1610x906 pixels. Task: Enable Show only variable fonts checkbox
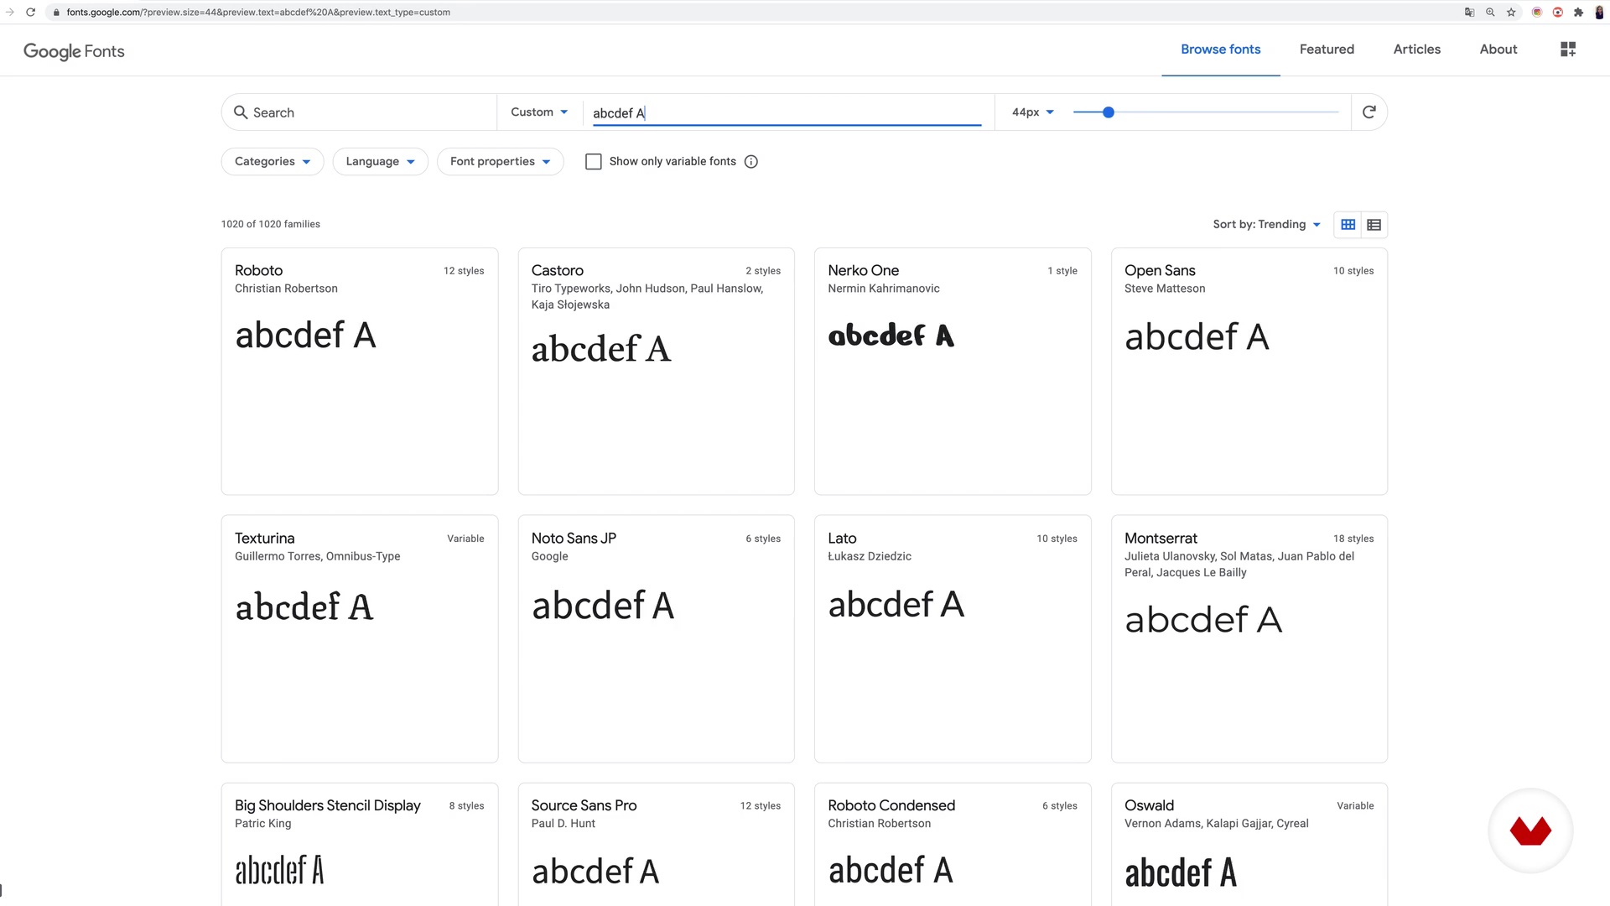594,162
